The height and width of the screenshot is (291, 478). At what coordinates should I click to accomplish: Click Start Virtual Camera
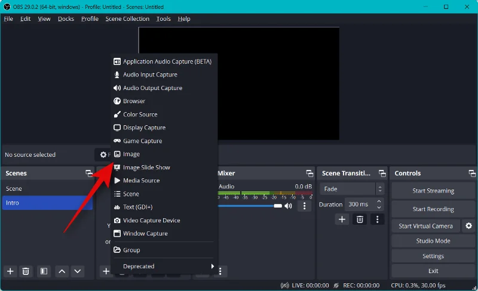425,226
